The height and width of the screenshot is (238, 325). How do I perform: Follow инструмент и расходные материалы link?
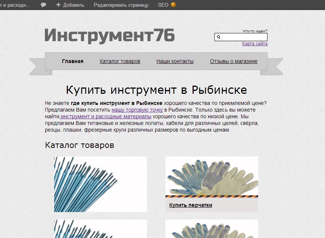(106, 116)
